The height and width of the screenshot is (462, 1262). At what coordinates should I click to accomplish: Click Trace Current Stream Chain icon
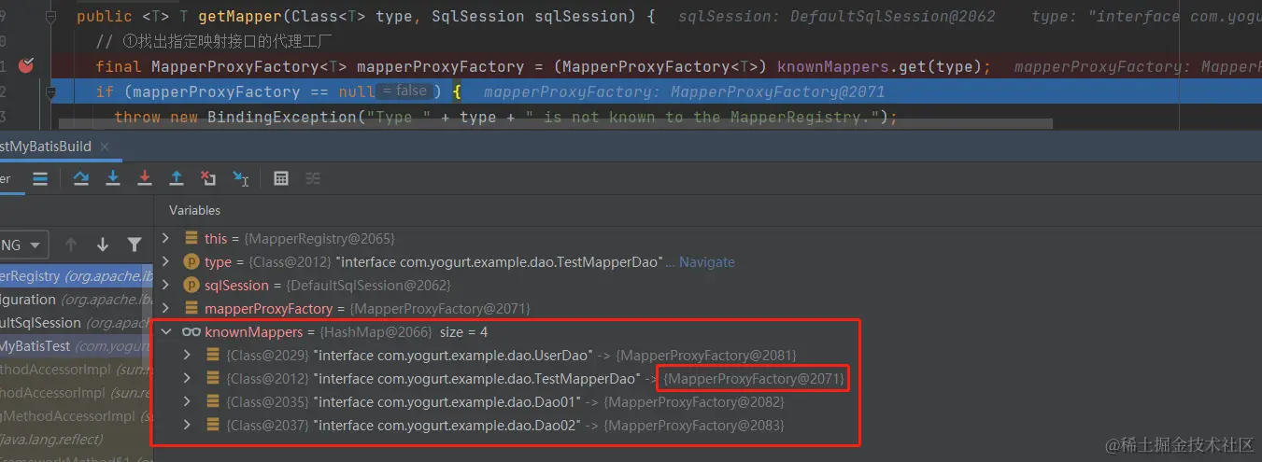(x=313, y=178)
